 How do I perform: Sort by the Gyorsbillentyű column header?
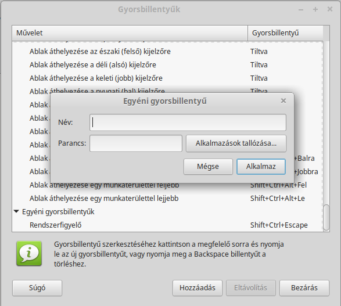(285, 33)
